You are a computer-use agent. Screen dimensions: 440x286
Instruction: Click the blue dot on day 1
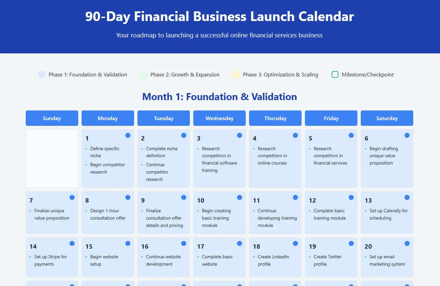tap(128, 135)
